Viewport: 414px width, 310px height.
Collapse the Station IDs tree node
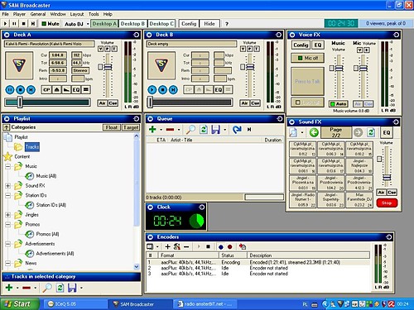click(x=8, y=195)
